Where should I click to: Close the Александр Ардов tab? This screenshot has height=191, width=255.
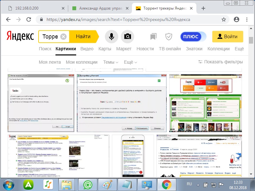127,8
